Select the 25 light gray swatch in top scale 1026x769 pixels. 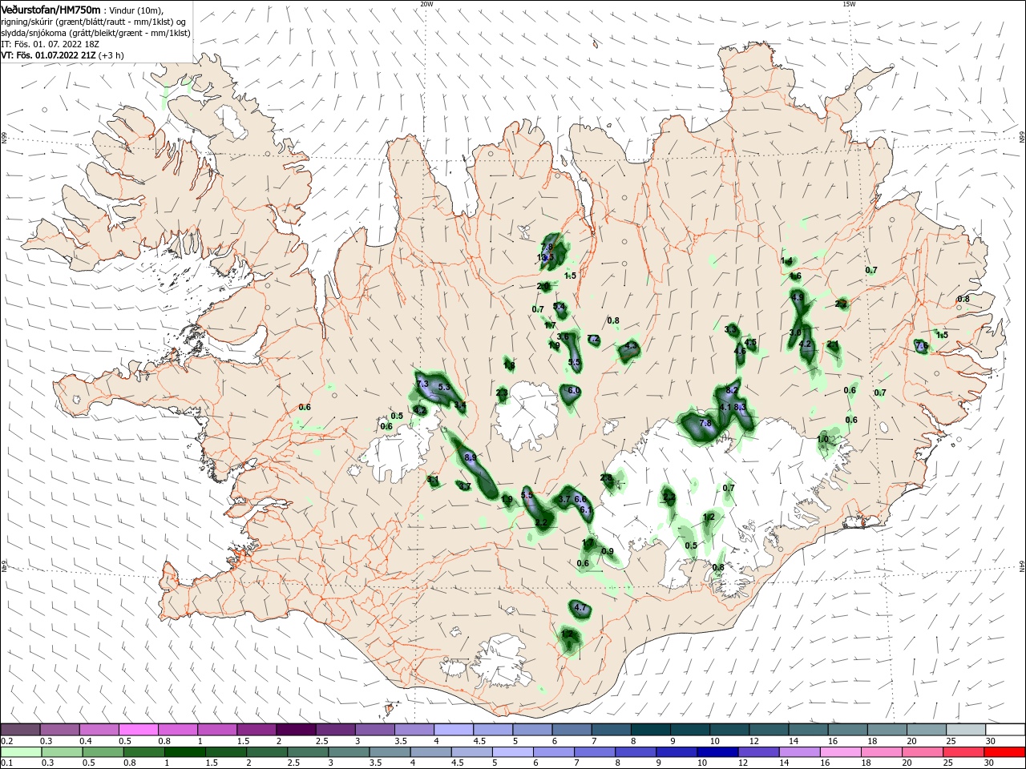[x=966, y=730]
